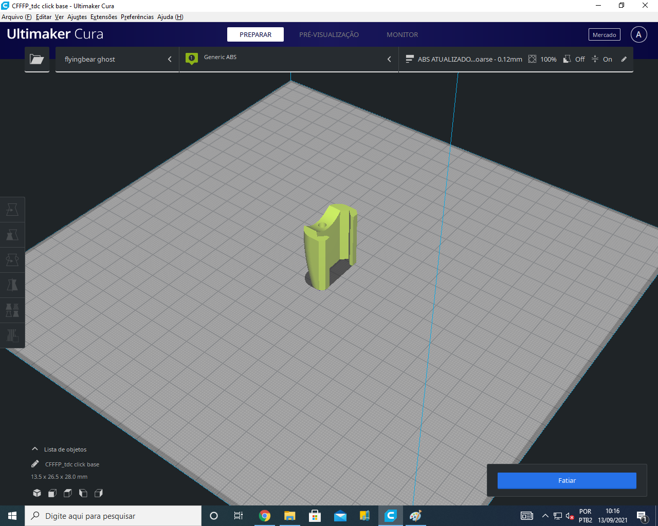This screenshot has height=526, width=658.
Task: Switch to the PRÉ-VISUALIZAÇÃO tab
Action: pos(329,34)
